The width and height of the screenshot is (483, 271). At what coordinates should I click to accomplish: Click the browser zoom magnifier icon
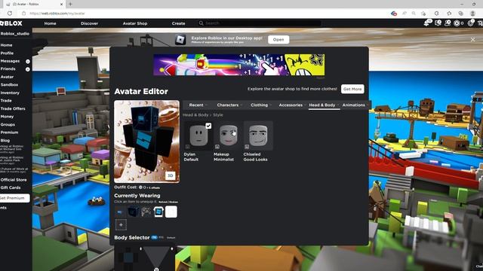[x=414, y=14]
